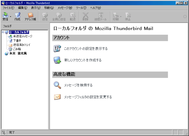Open メッセージフィルタの設定を変更する link
This screenshot has height=136, width=189.
pos(88,97)
